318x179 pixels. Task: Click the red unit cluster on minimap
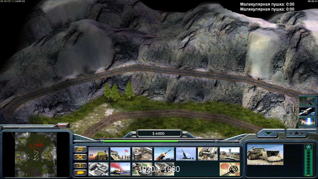[x=37, y=145]
